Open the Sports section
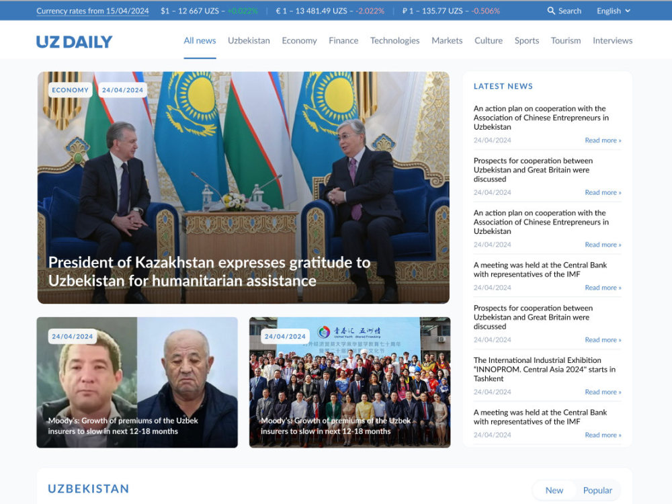This screenshot has width=672, height=504. [527, 41]
